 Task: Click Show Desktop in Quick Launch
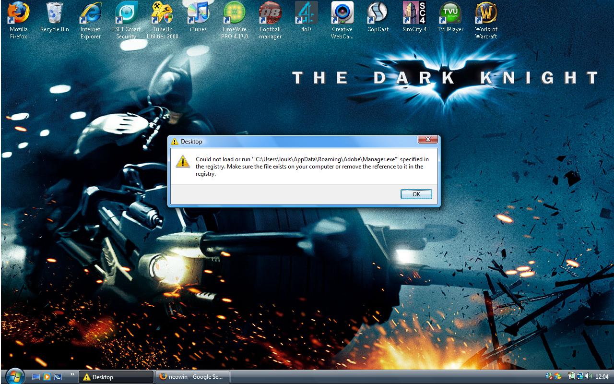pos(35,377)
